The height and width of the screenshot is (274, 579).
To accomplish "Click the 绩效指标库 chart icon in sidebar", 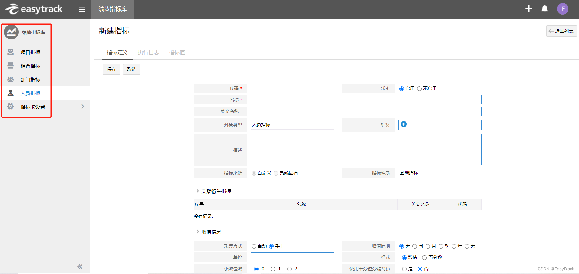I will (11, 32).
